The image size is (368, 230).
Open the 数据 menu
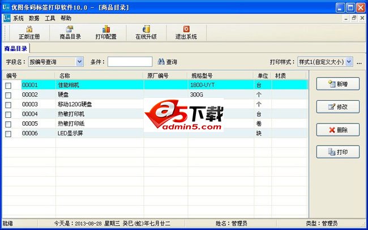[x=34, y=18]
